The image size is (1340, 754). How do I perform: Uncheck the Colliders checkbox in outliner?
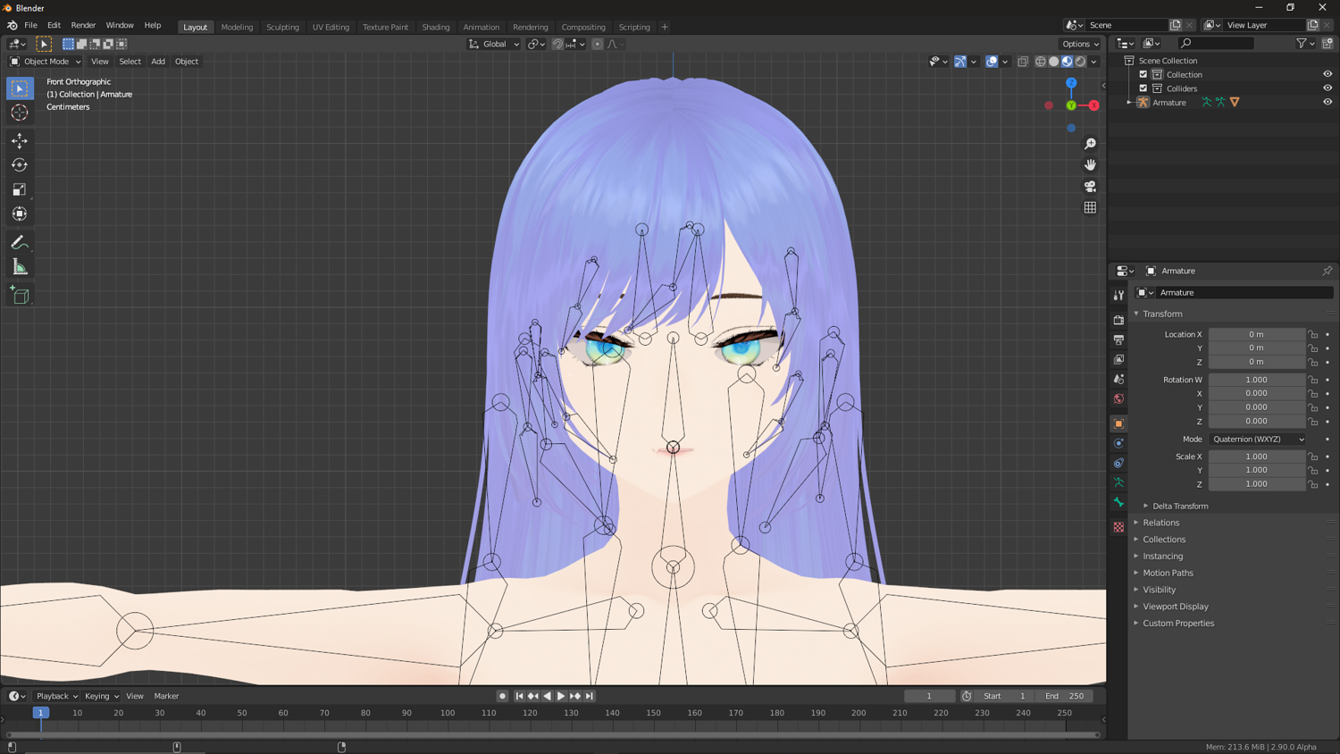click(1143, 88)
